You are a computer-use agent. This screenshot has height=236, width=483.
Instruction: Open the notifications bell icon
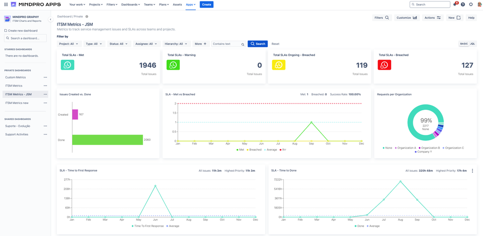455,5
